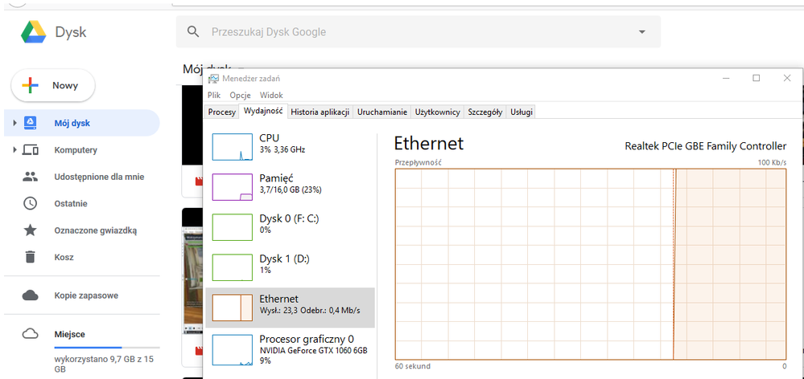Image resolution: width=804 pixels, height=379 pixels.
Task: Open the Kosz trash icon
Action: [31, 257]
